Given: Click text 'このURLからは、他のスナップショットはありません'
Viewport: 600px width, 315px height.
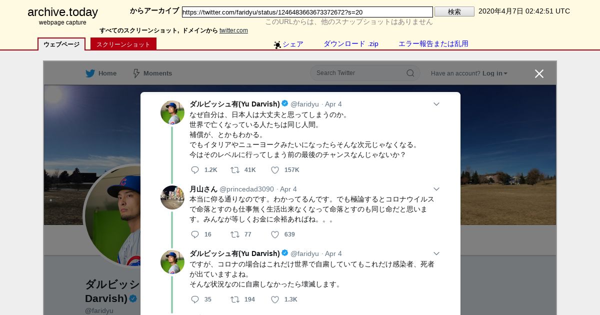Looking at the screenshot, I should click(x=349, y=22).
